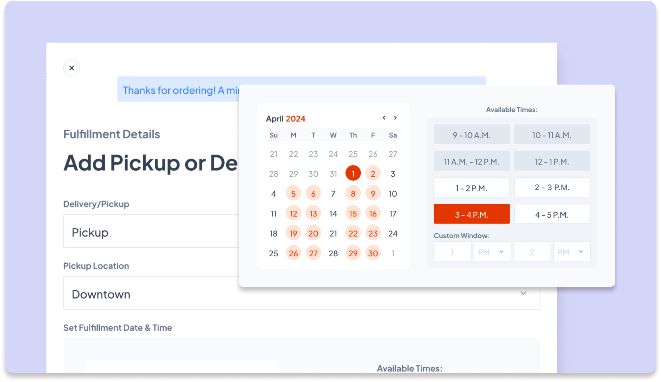The height and width of the screenshot is (382, 661).
Task: Go to next month in calendar
Action: coord(395,117)
